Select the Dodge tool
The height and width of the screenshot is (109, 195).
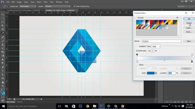point(3,63)
